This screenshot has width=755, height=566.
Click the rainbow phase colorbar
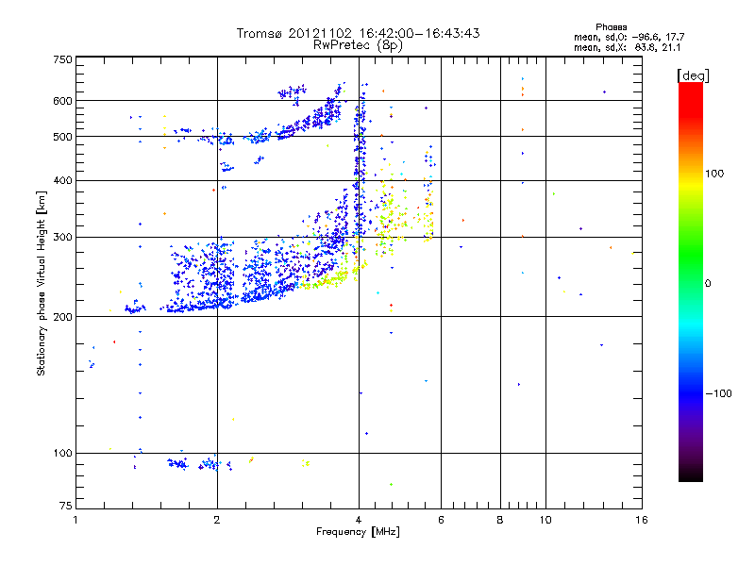691,281
